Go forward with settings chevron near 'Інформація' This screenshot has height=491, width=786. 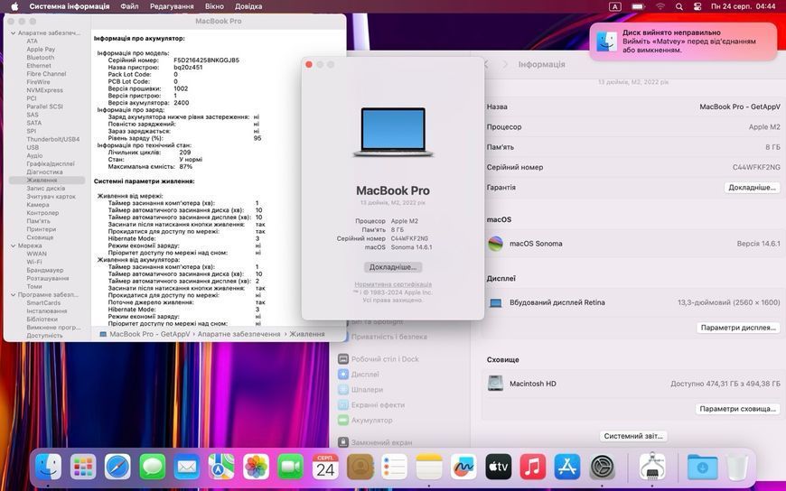tap(505, 65)
